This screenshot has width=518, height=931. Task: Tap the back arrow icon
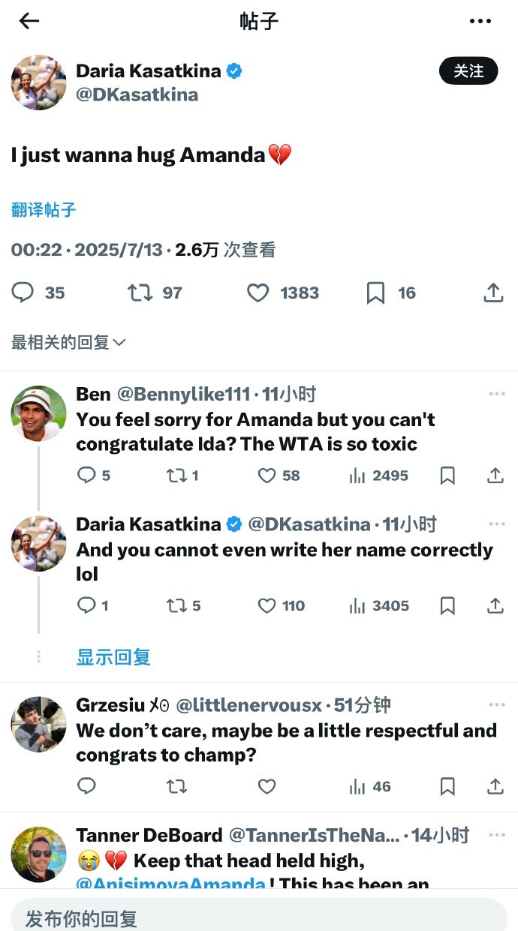pyautogui.click(x=29, y=21)
